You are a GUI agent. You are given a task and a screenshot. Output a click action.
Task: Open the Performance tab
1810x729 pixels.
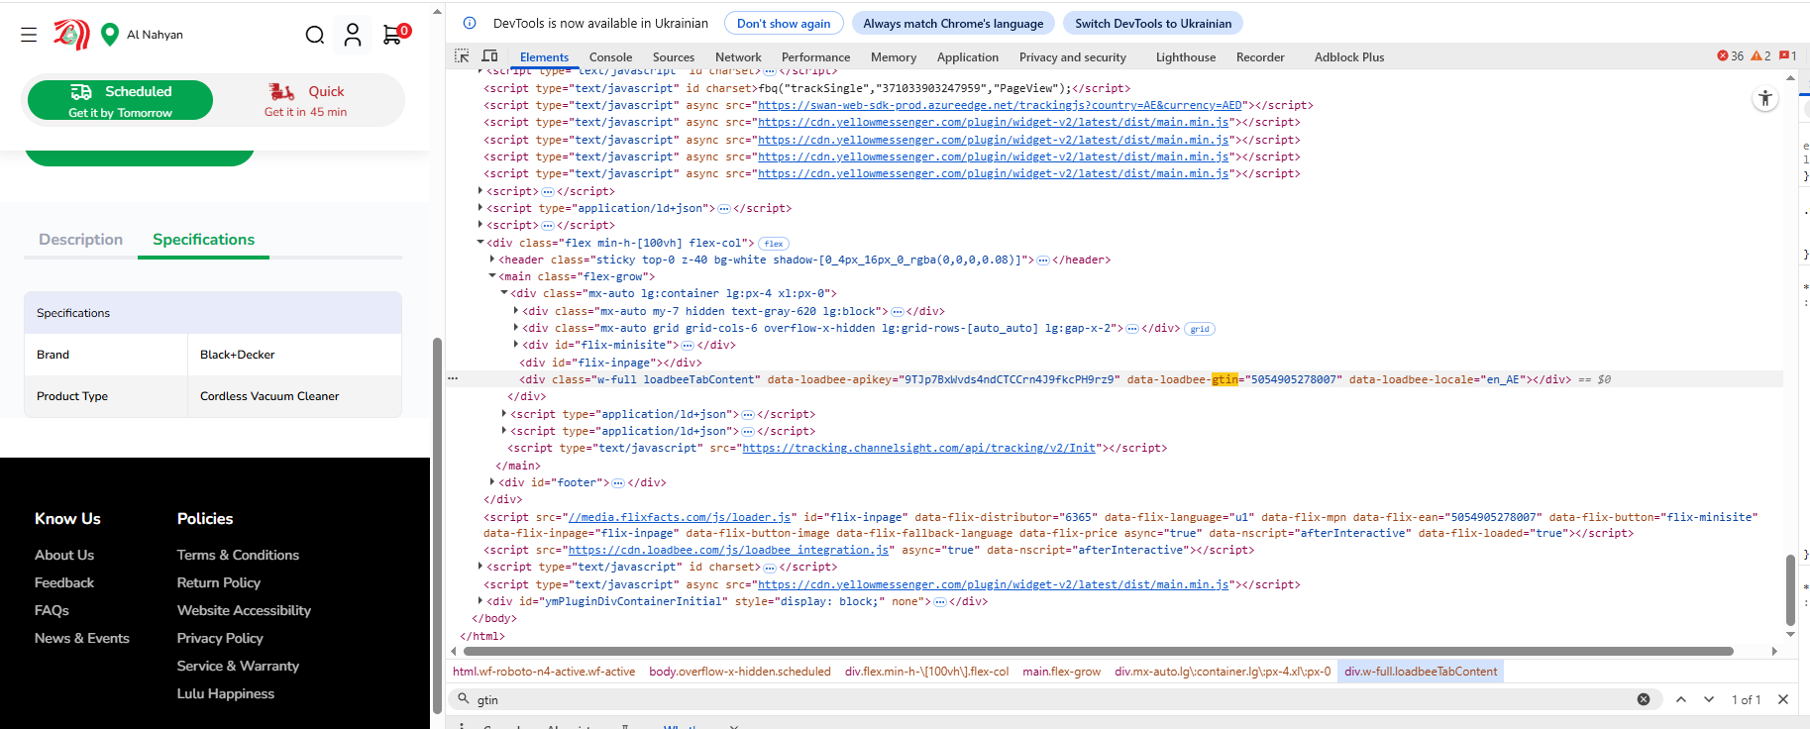[x=815, y=57]
